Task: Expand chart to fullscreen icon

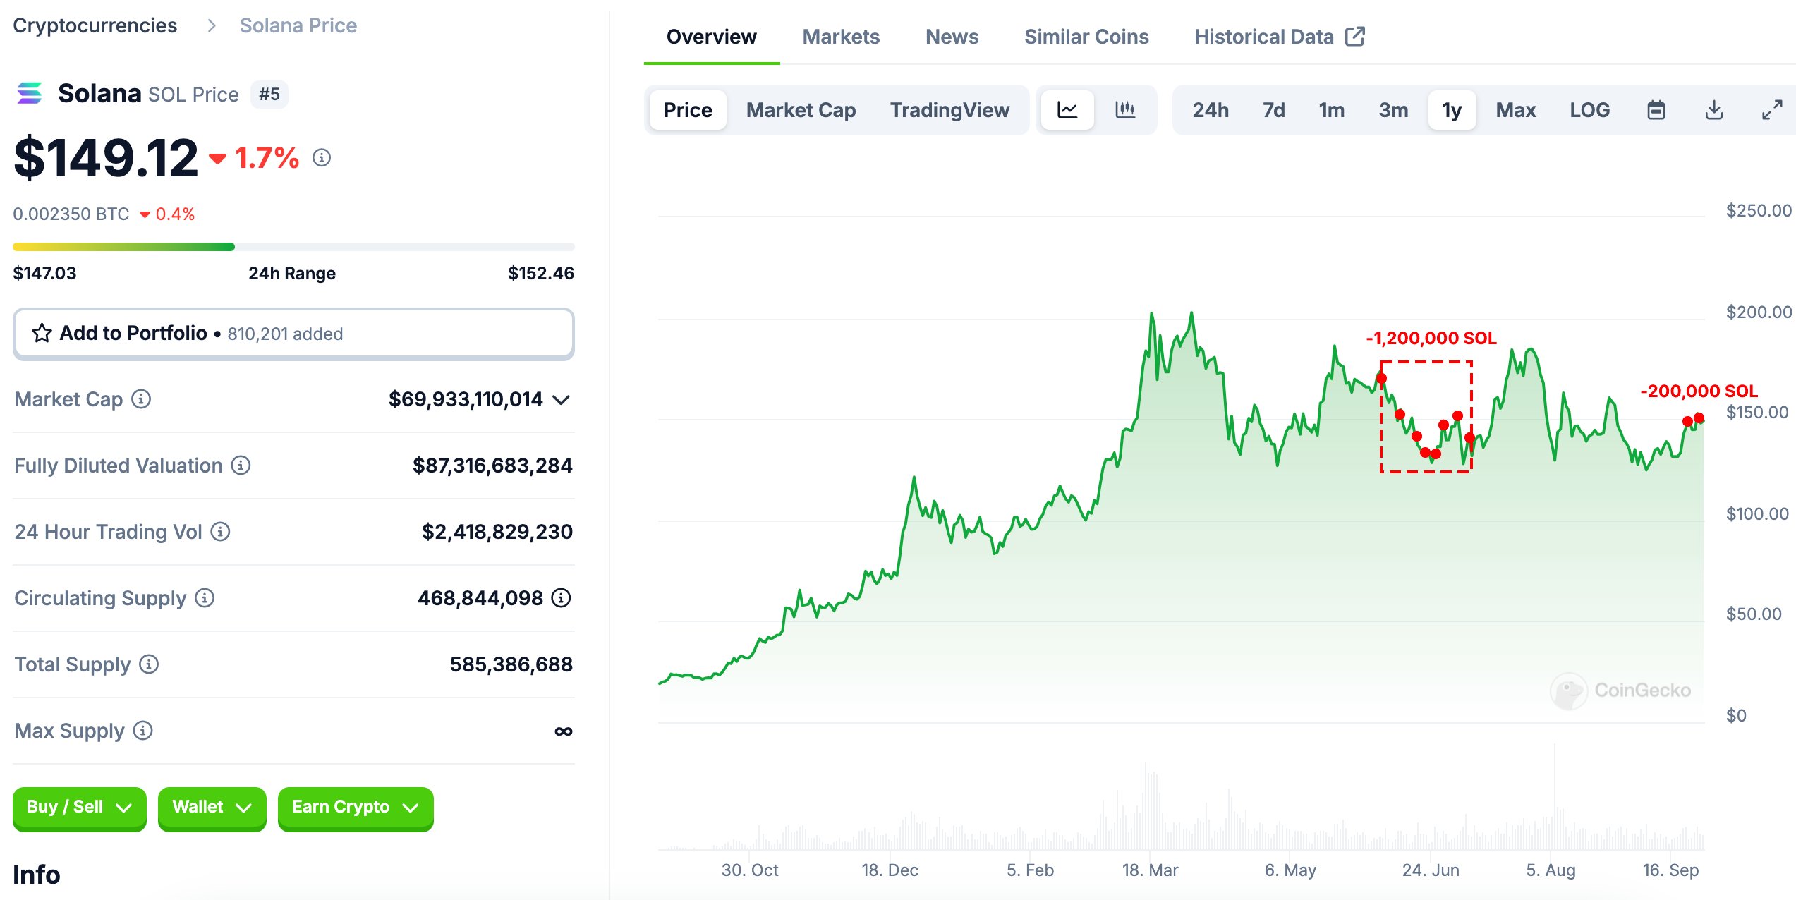Action: pos(1772,110)
